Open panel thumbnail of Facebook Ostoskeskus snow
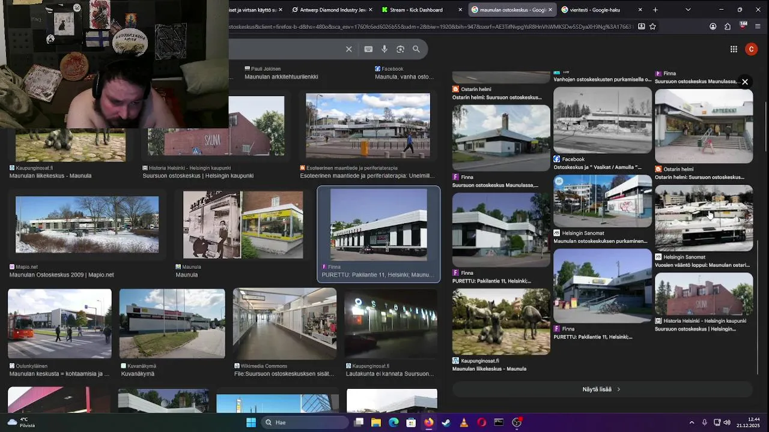The width and height of the screenshot is (769, 432). click(x=602, y=120)
